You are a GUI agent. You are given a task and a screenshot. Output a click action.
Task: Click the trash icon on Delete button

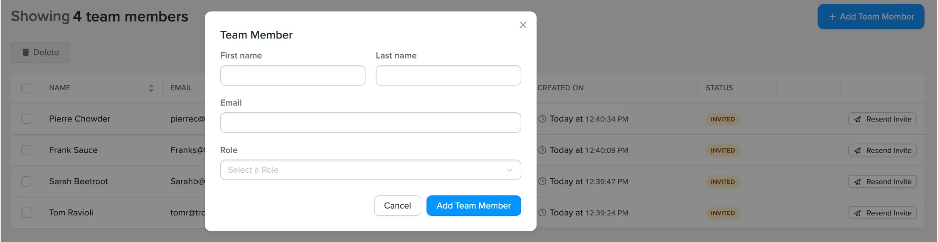(x=26, y=53)
